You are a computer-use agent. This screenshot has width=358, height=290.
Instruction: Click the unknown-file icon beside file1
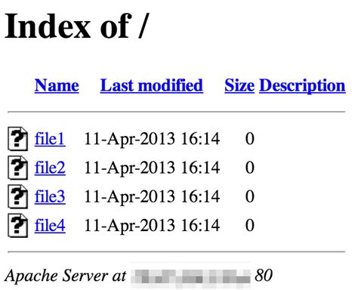click(17, 139)
